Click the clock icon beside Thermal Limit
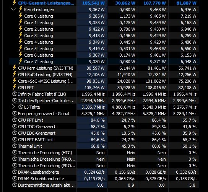208x192 pixels. coord(15,146)
